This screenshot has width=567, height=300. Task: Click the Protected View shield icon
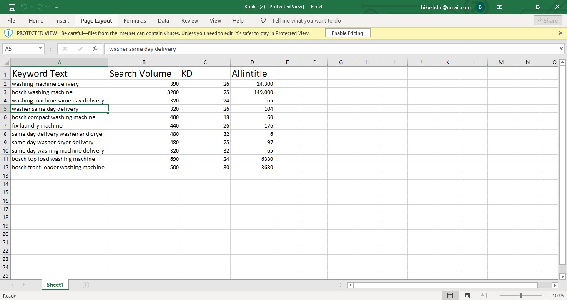click(x=8, y=33)
